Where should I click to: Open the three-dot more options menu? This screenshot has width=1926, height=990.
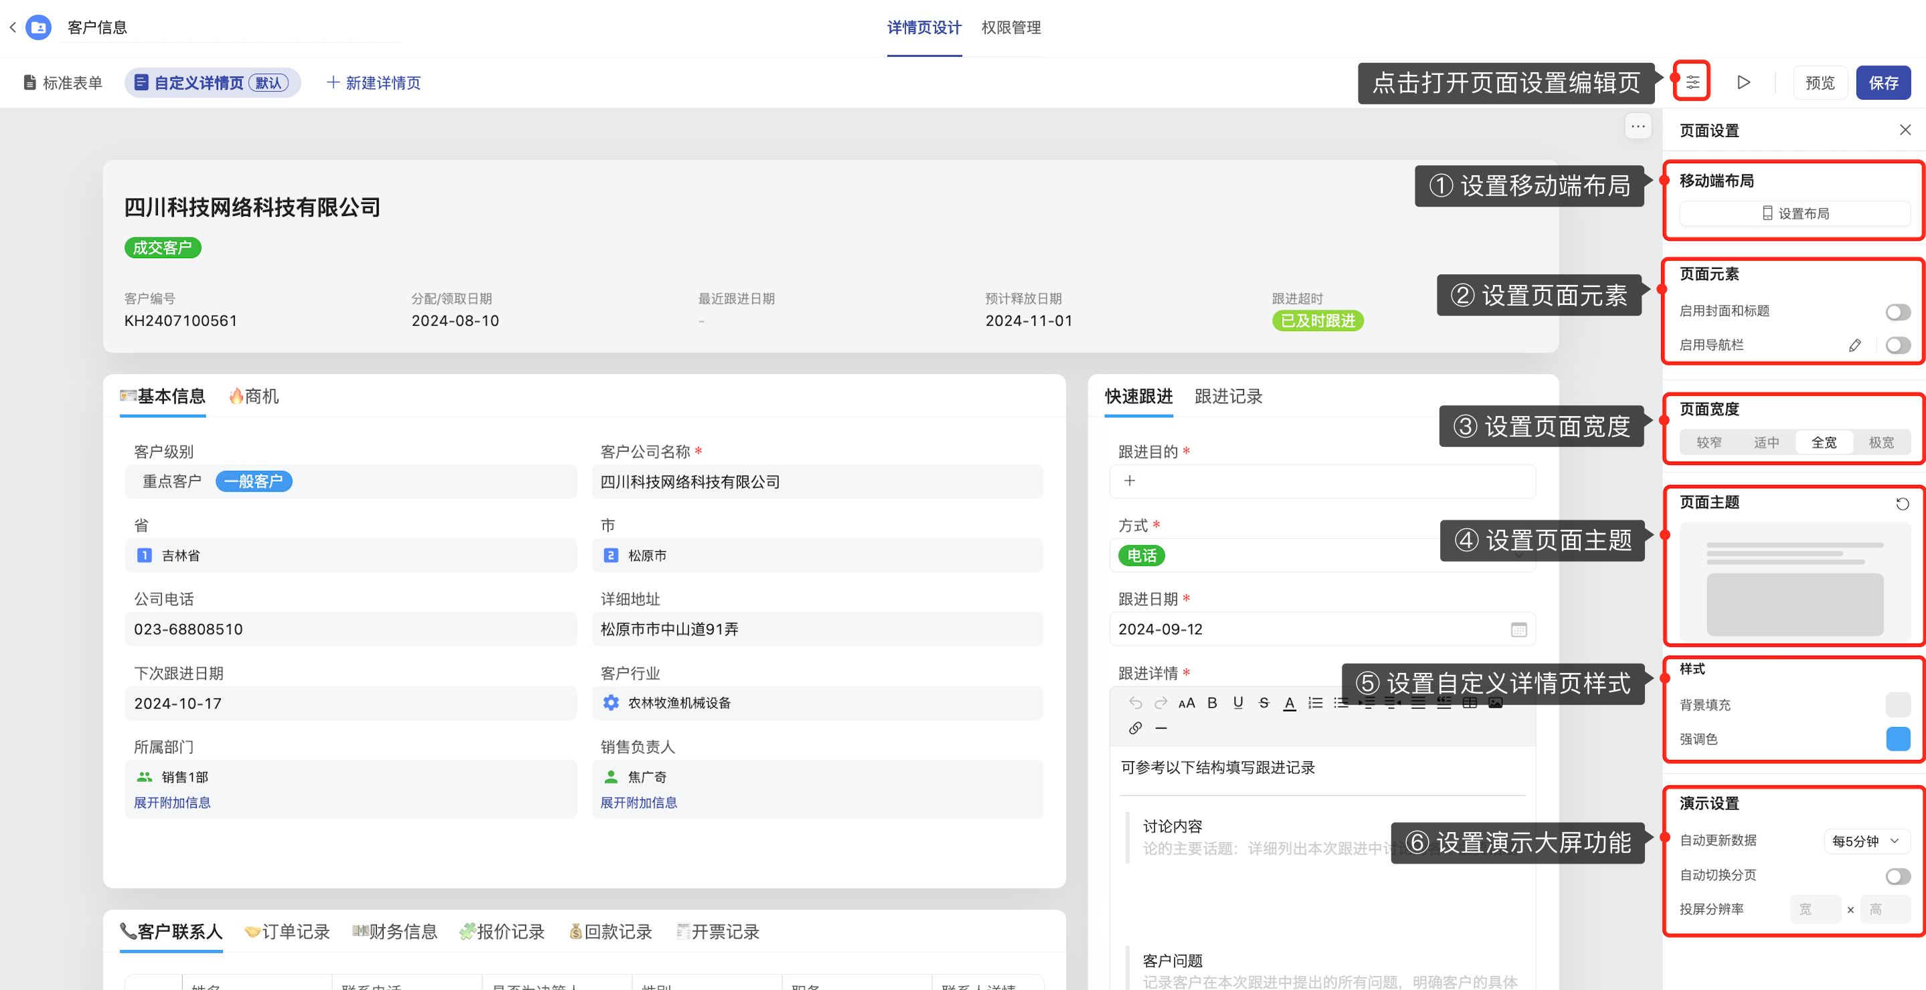1638,126
